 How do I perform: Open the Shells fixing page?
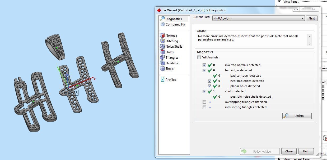coord(167,69)
